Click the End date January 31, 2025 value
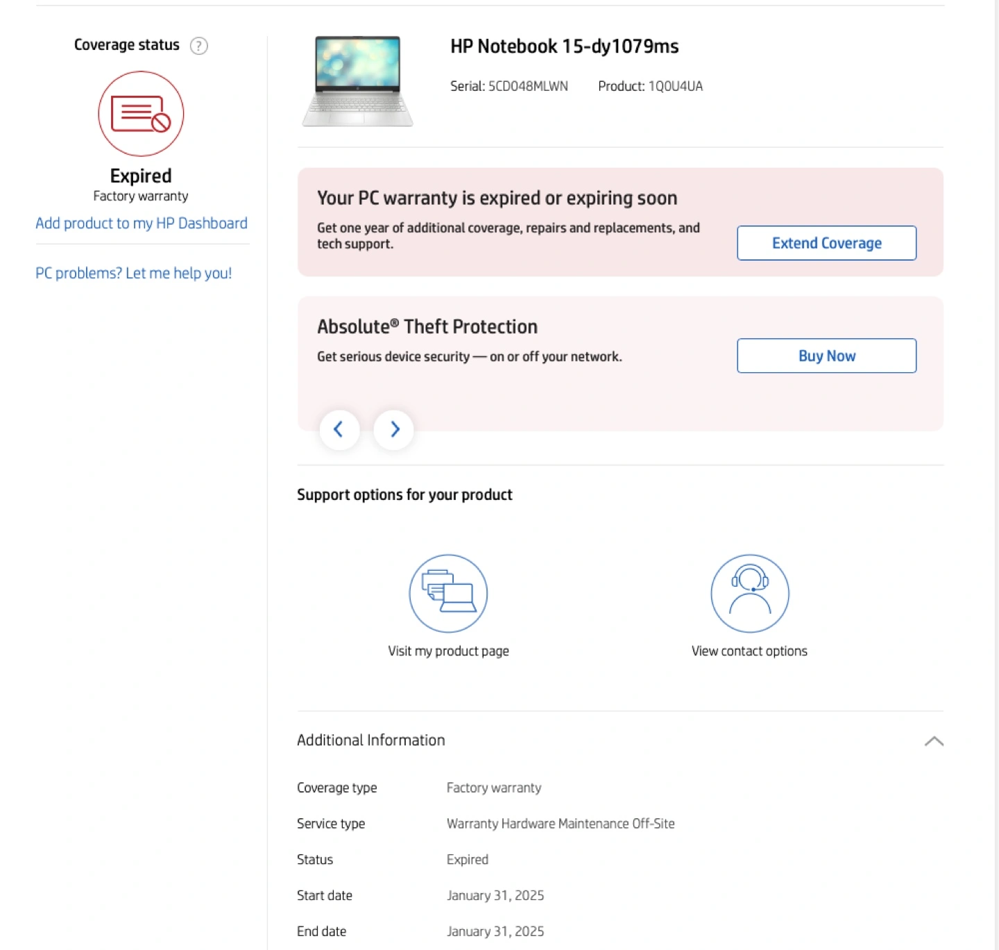The width and height of the screenshot is (999, 950). [x=495, y=932]
